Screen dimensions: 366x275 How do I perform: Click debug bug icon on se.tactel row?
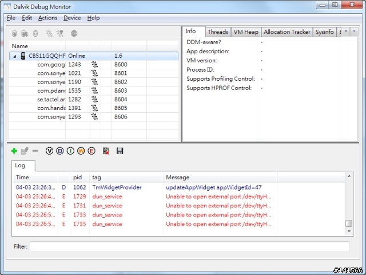click(94, 99)
